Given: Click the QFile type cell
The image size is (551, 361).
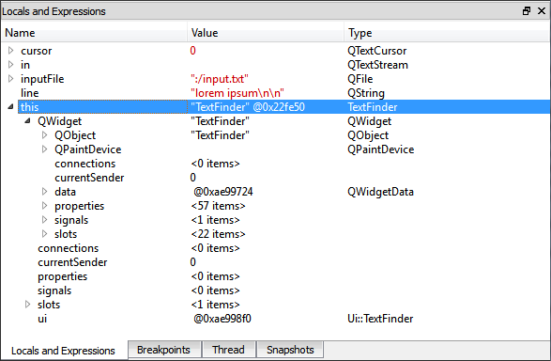Looking at the screenshot, I should (x=360, y=79).
